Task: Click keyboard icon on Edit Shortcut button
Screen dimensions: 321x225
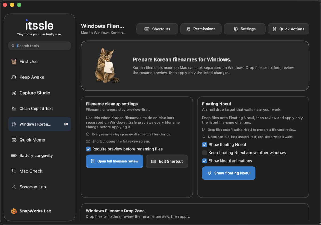Action: coord(154,162)
